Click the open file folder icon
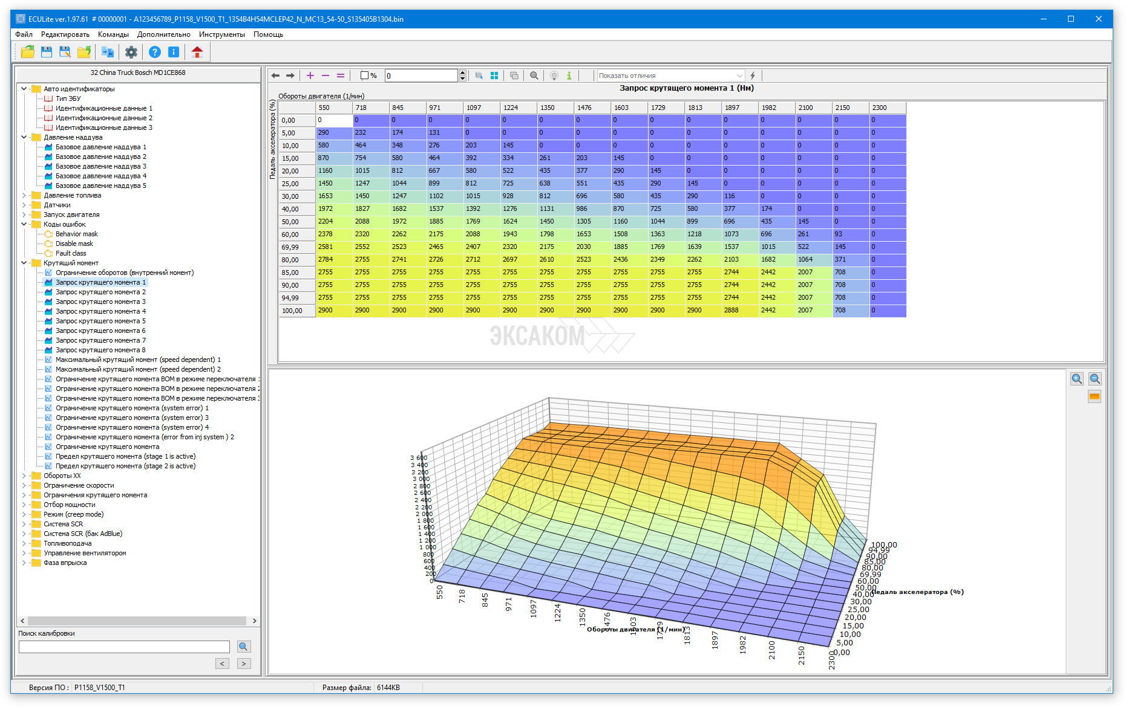The width and height of the screenshot is (1126, 707). click(28, 53)
